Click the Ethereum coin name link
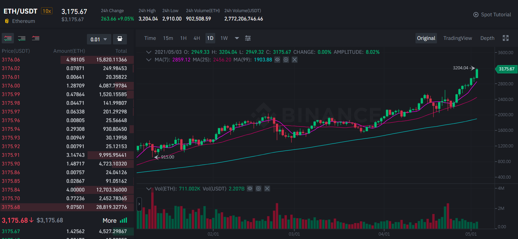 click(24, 21)
